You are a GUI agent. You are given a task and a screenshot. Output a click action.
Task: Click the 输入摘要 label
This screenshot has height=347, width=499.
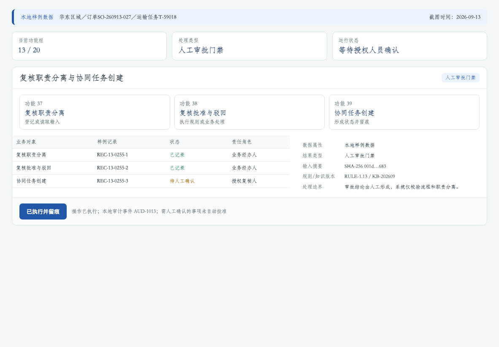[x=312, y=166]
